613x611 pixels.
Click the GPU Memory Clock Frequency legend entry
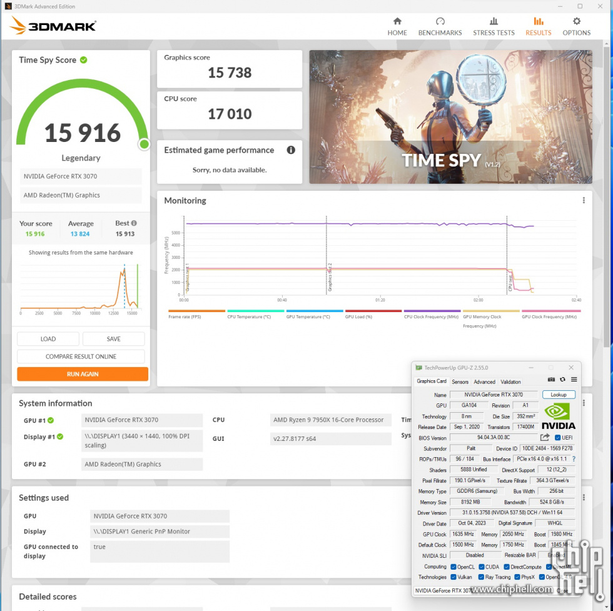492,319
